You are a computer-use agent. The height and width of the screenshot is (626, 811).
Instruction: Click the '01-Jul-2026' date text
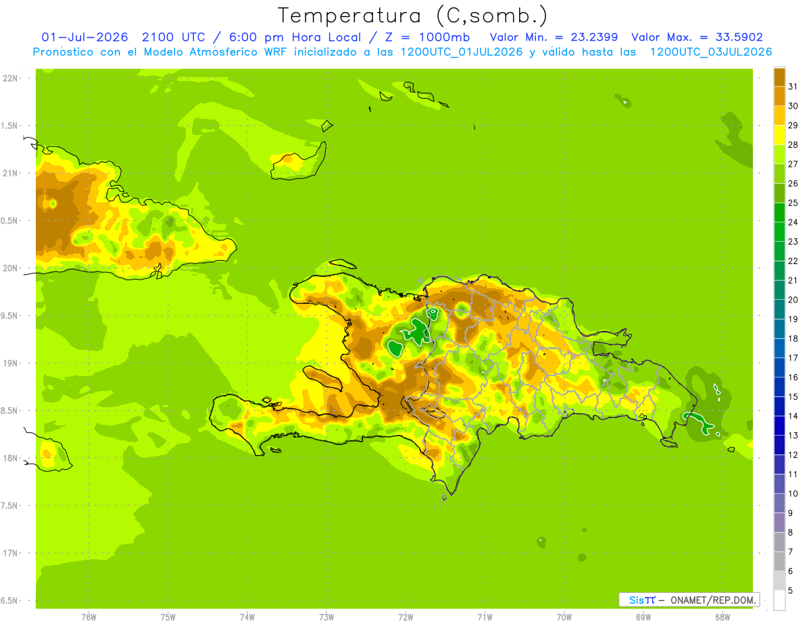[84, 37]
